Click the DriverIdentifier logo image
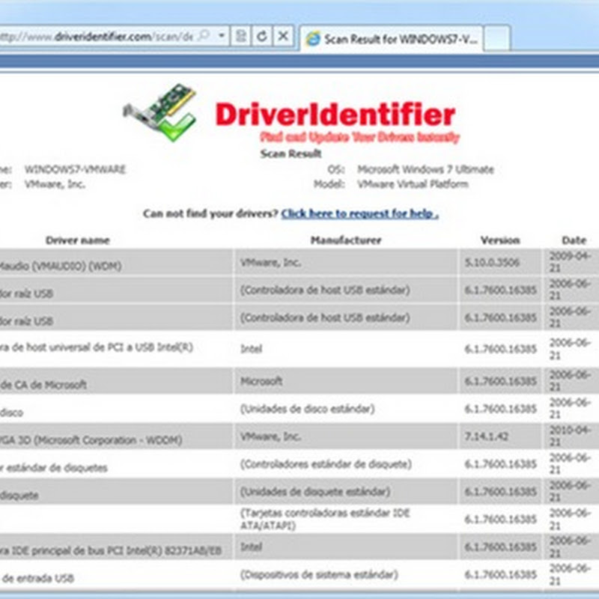This screenshot has width=599, height=599. coord(159,113)
